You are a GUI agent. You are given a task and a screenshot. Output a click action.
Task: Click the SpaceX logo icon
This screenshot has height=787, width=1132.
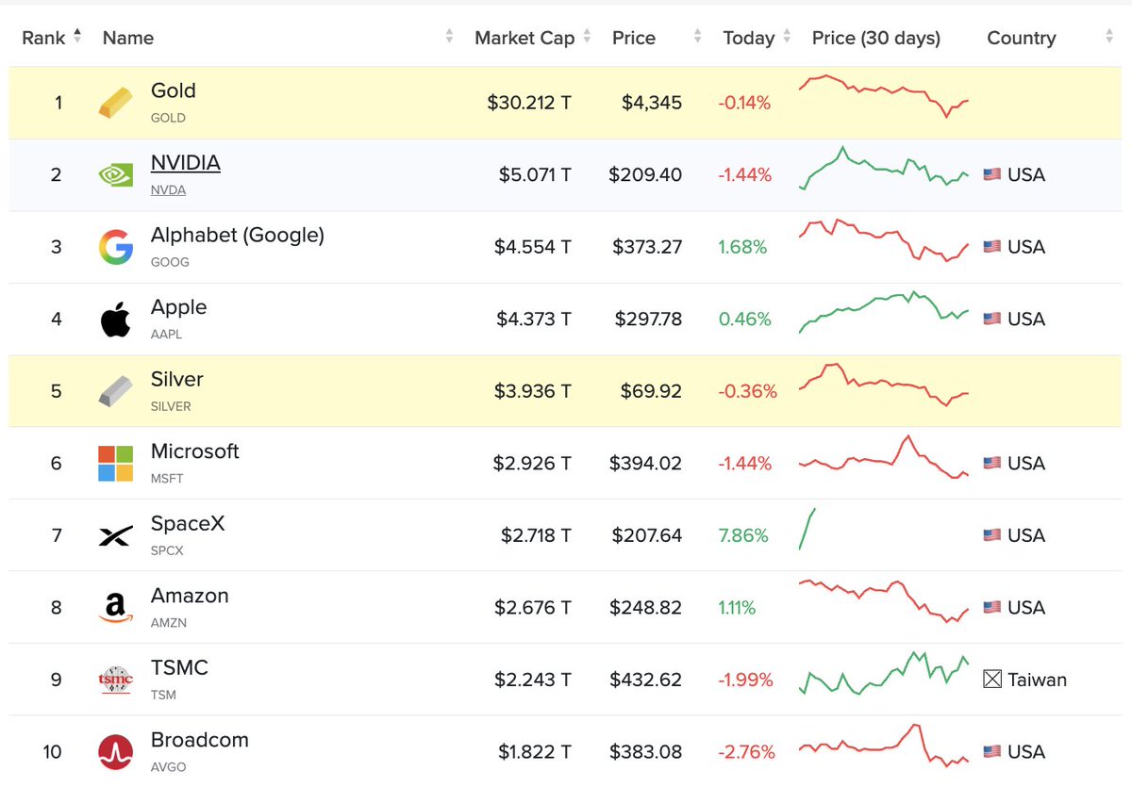click(x=116, y=536)
